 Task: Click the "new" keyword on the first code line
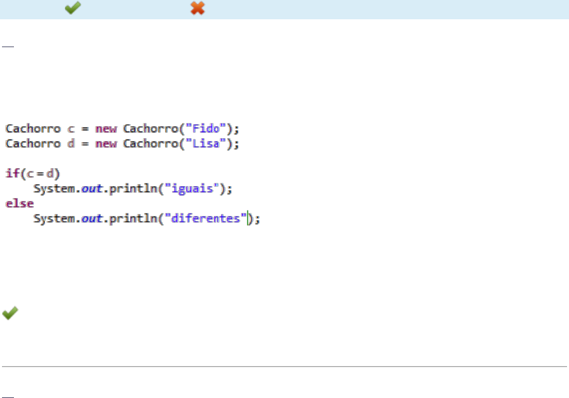pos(106,128)
